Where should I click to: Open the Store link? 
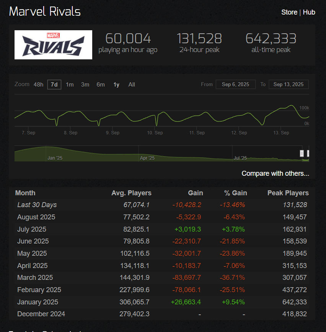click(289, 12)
